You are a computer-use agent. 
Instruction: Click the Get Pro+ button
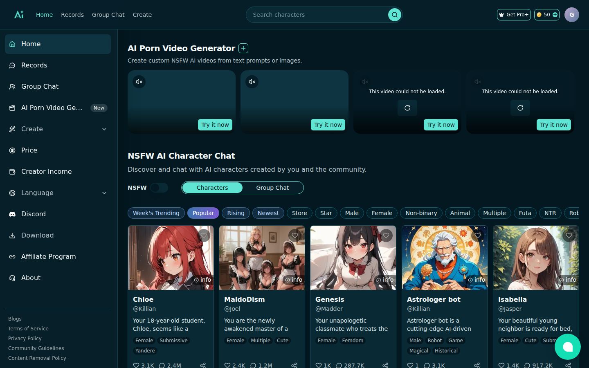click(514, 15)
